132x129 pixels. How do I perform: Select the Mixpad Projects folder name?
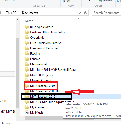tap(41, 80)
